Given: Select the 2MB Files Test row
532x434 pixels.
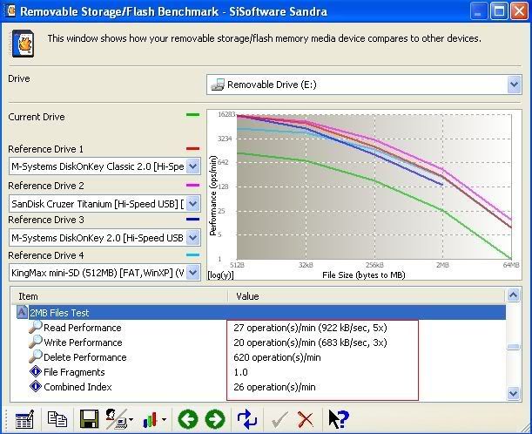Looking at the screenshot, I should coord(61,312).
